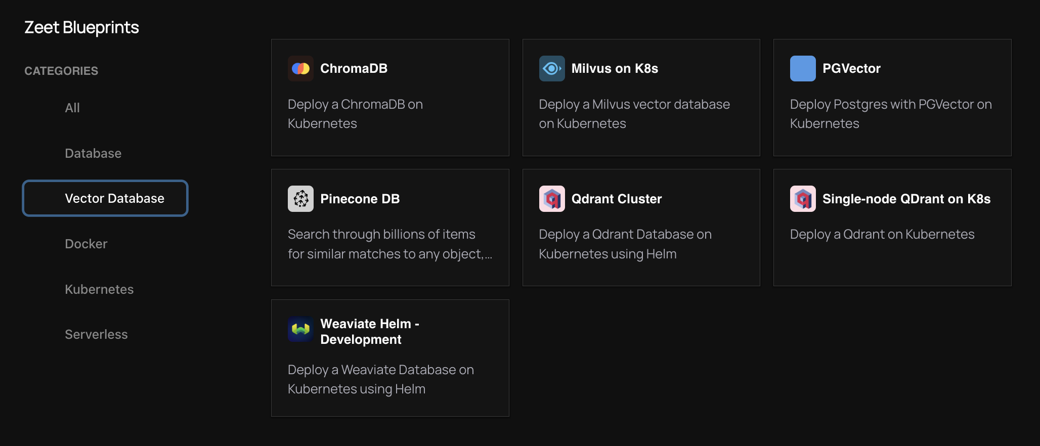The height and width of the screenshot is (446, 1040).
Task: Click the Qdrant Cluster description text
Action: click(x=625, y=244)
